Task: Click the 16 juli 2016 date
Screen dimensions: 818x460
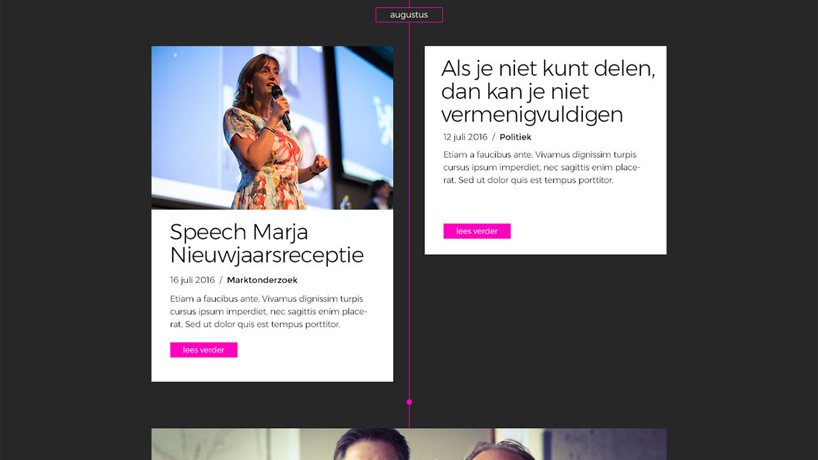Action: 192,280
